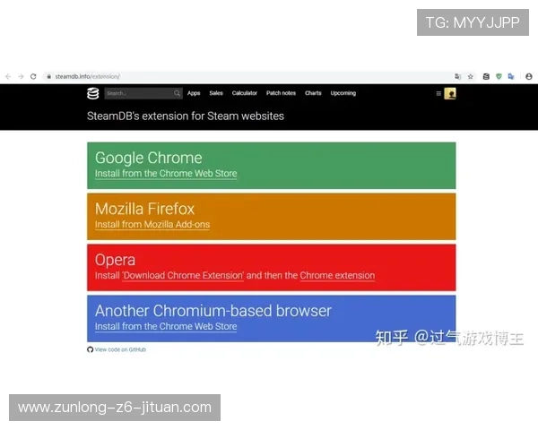The image size is (538, 430).
Task: Open the user avatar in the SteamDB header
Action: coord(450,93)
